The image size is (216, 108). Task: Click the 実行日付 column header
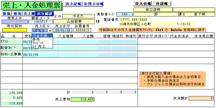click(x=146, y=36)
